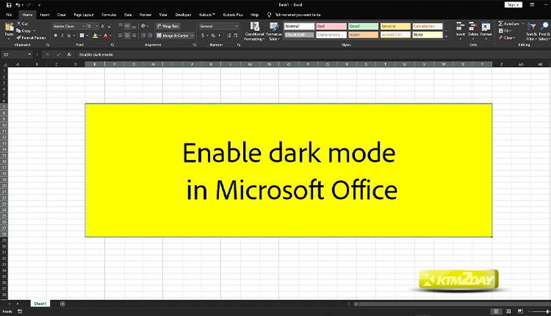Toggle Middle Align vertical alignment
This screenshot has height=316, width=551.
[x=127, y=26]
